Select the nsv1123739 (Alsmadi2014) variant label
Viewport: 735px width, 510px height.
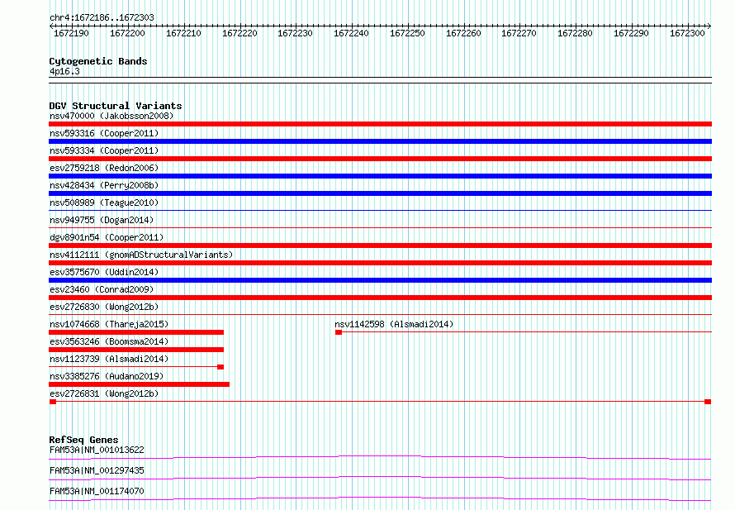coord(109,359)
